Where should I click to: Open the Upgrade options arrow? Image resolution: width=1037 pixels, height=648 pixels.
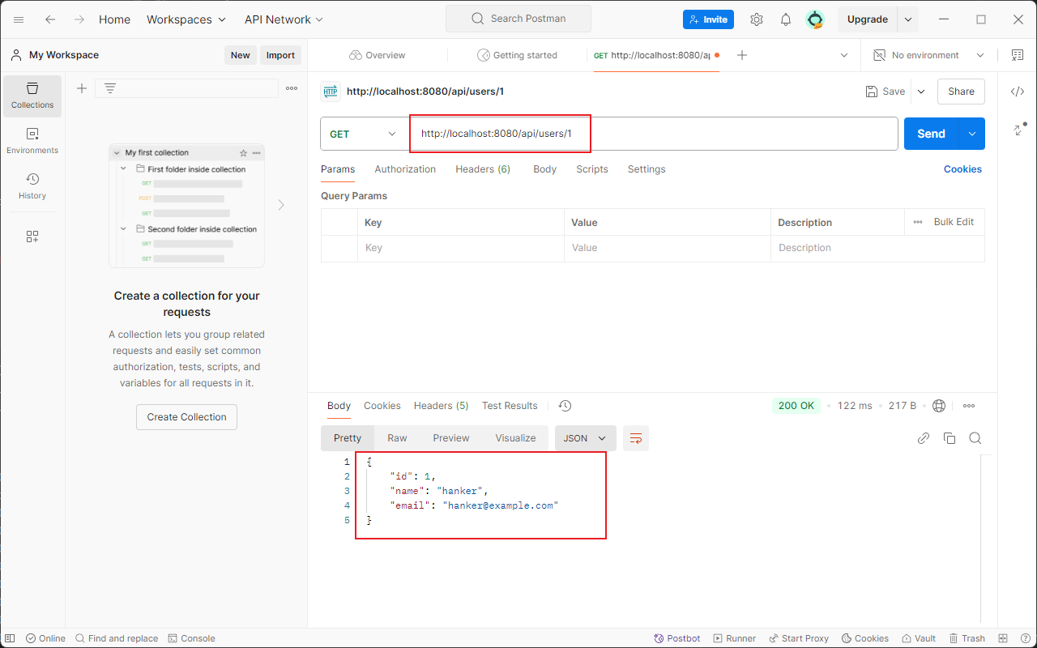[x=908, y=19]
